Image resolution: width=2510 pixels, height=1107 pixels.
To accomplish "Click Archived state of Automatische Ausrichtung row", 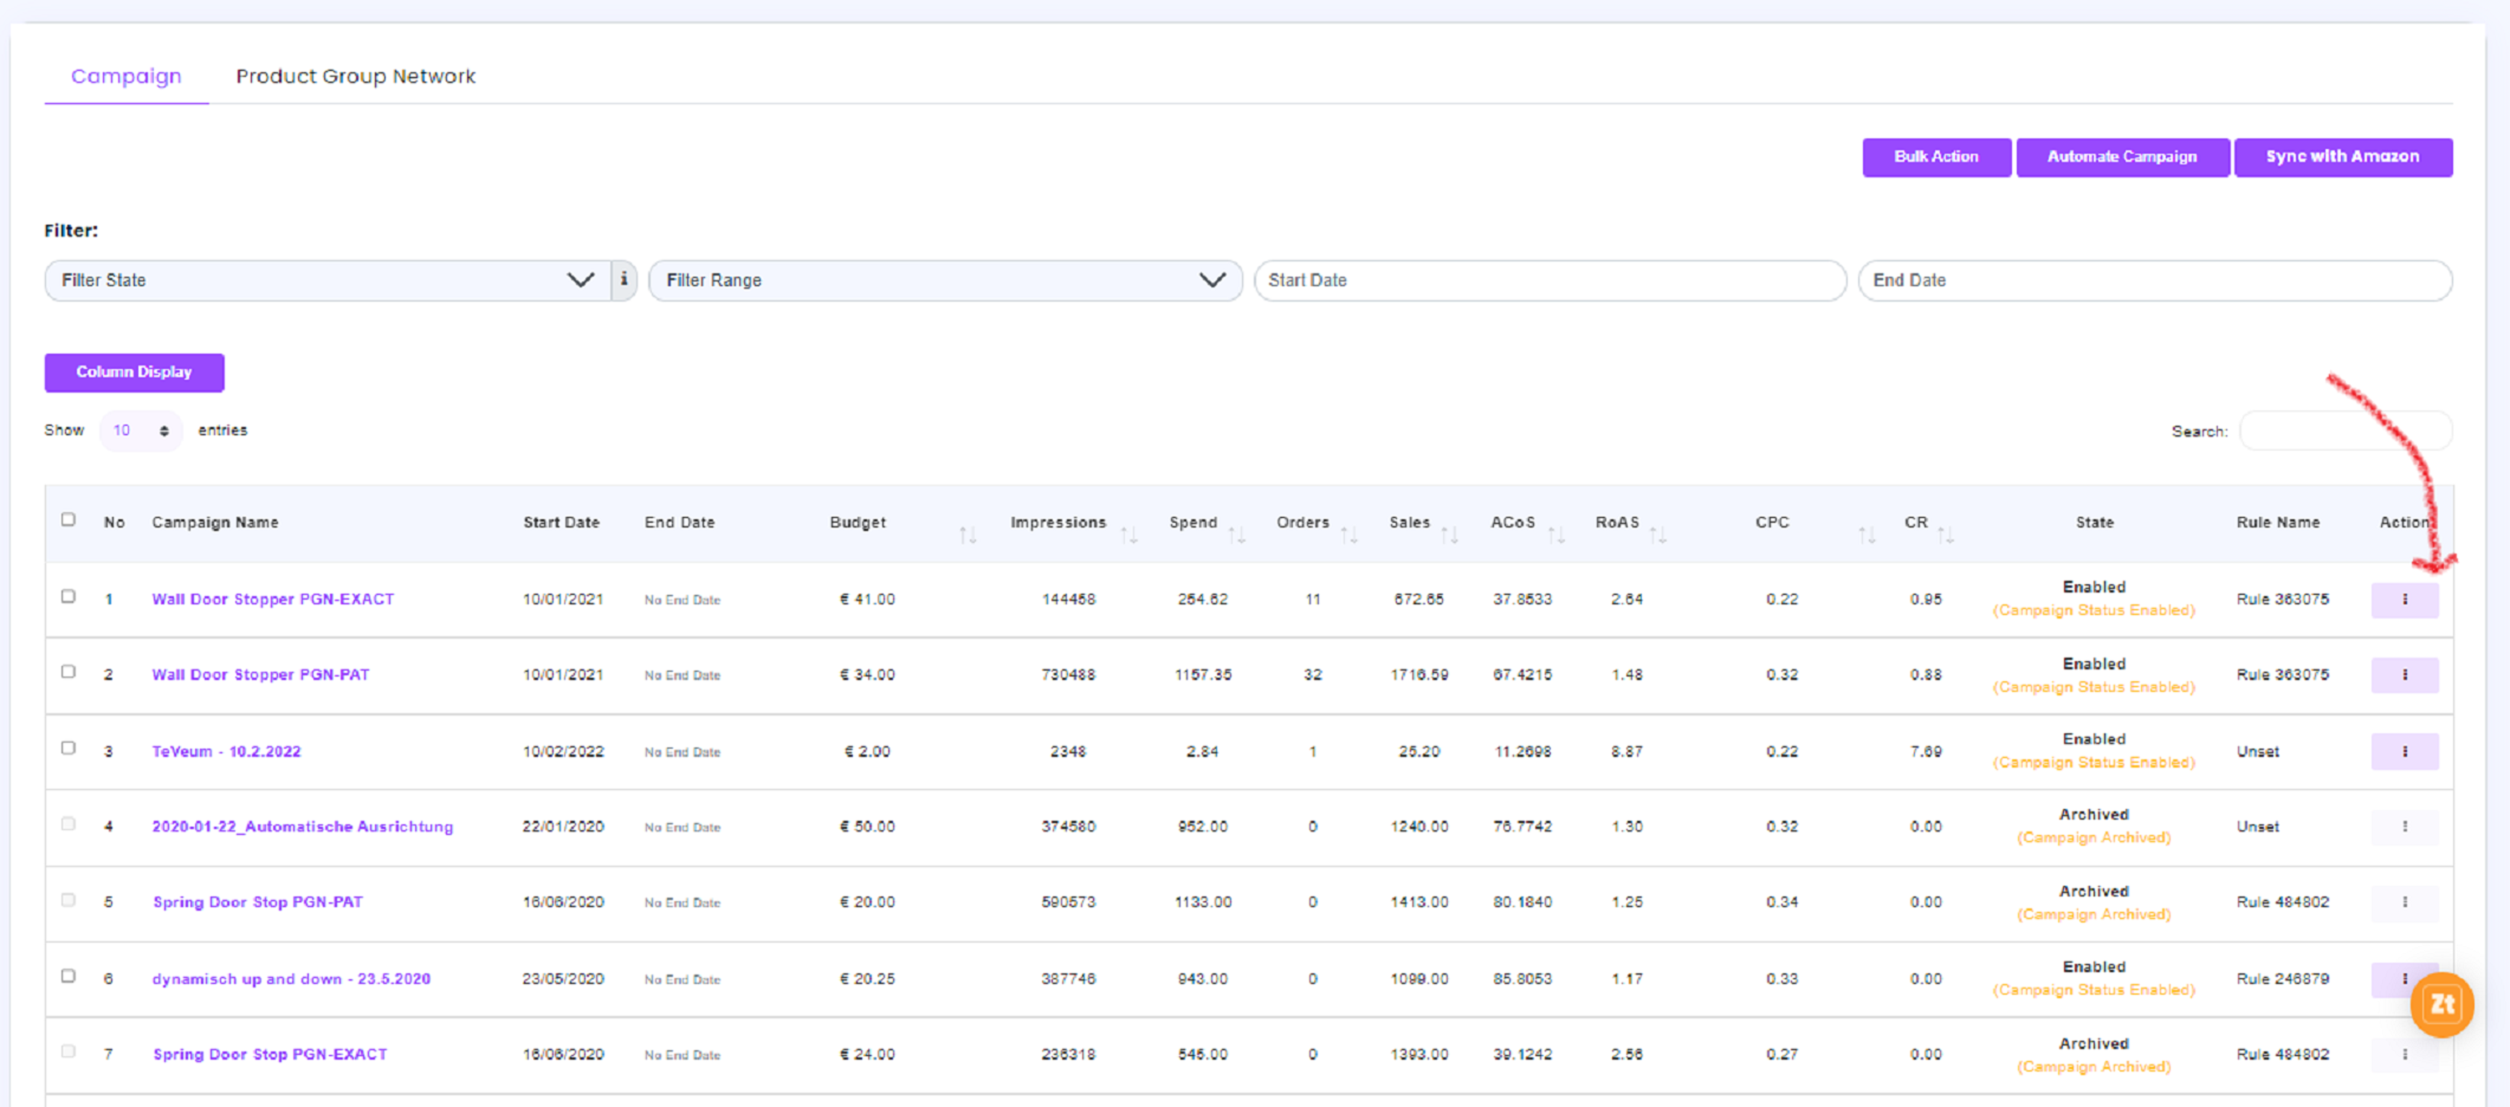I will (x=2093, y=815).
